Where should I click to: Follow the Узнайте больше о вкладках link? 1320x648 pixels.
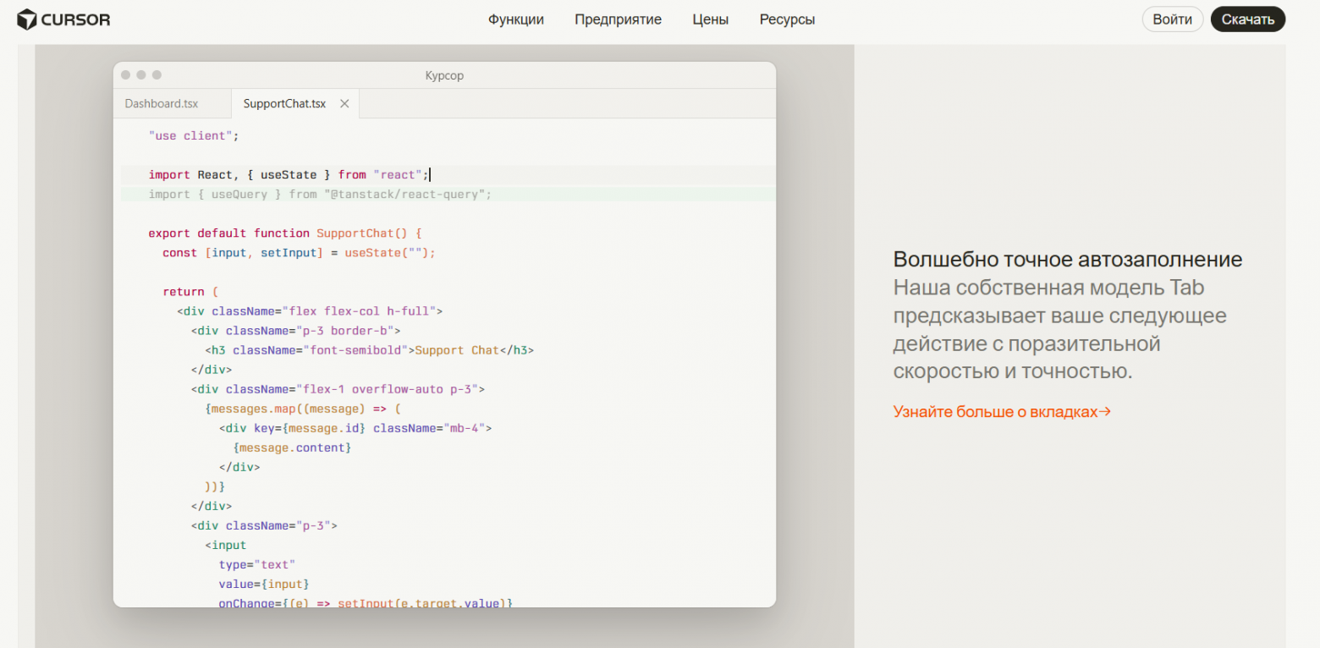[x=1002, y=412]
